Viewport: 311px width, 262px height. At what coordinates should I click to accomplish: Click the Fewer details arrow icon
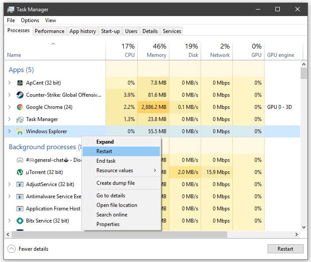click(11, 249)
